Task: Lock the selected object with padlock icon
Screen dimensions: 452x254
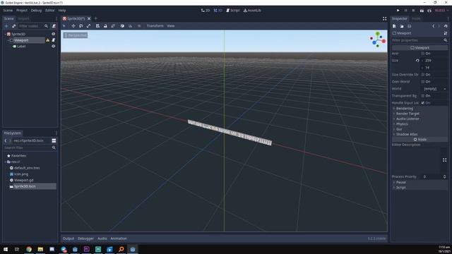Action: (105, 26)
